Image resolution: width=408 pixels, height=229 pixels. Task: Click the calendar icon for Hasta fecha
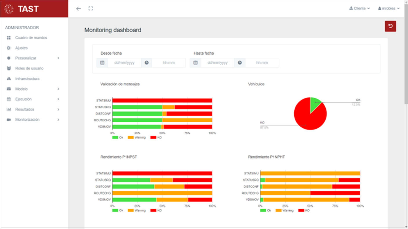[x=195, y=63]
